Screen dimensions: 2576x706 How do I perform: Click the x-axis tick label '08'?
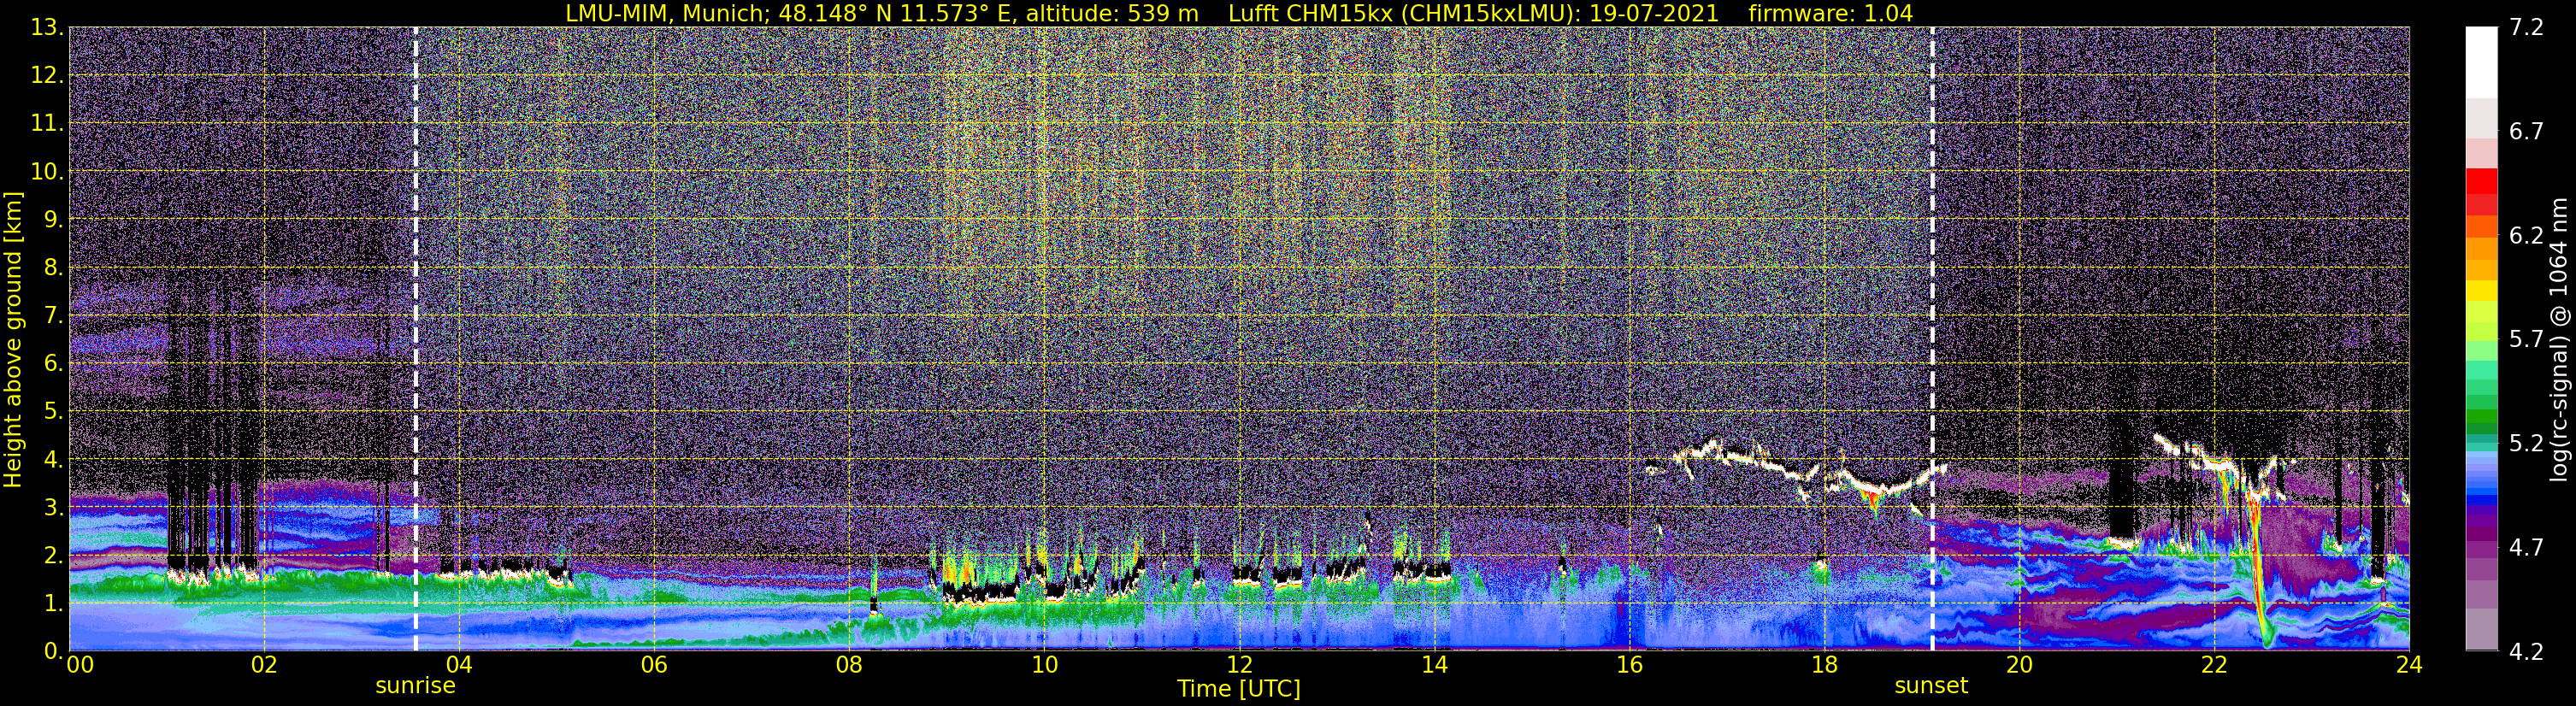coord(849,666)
